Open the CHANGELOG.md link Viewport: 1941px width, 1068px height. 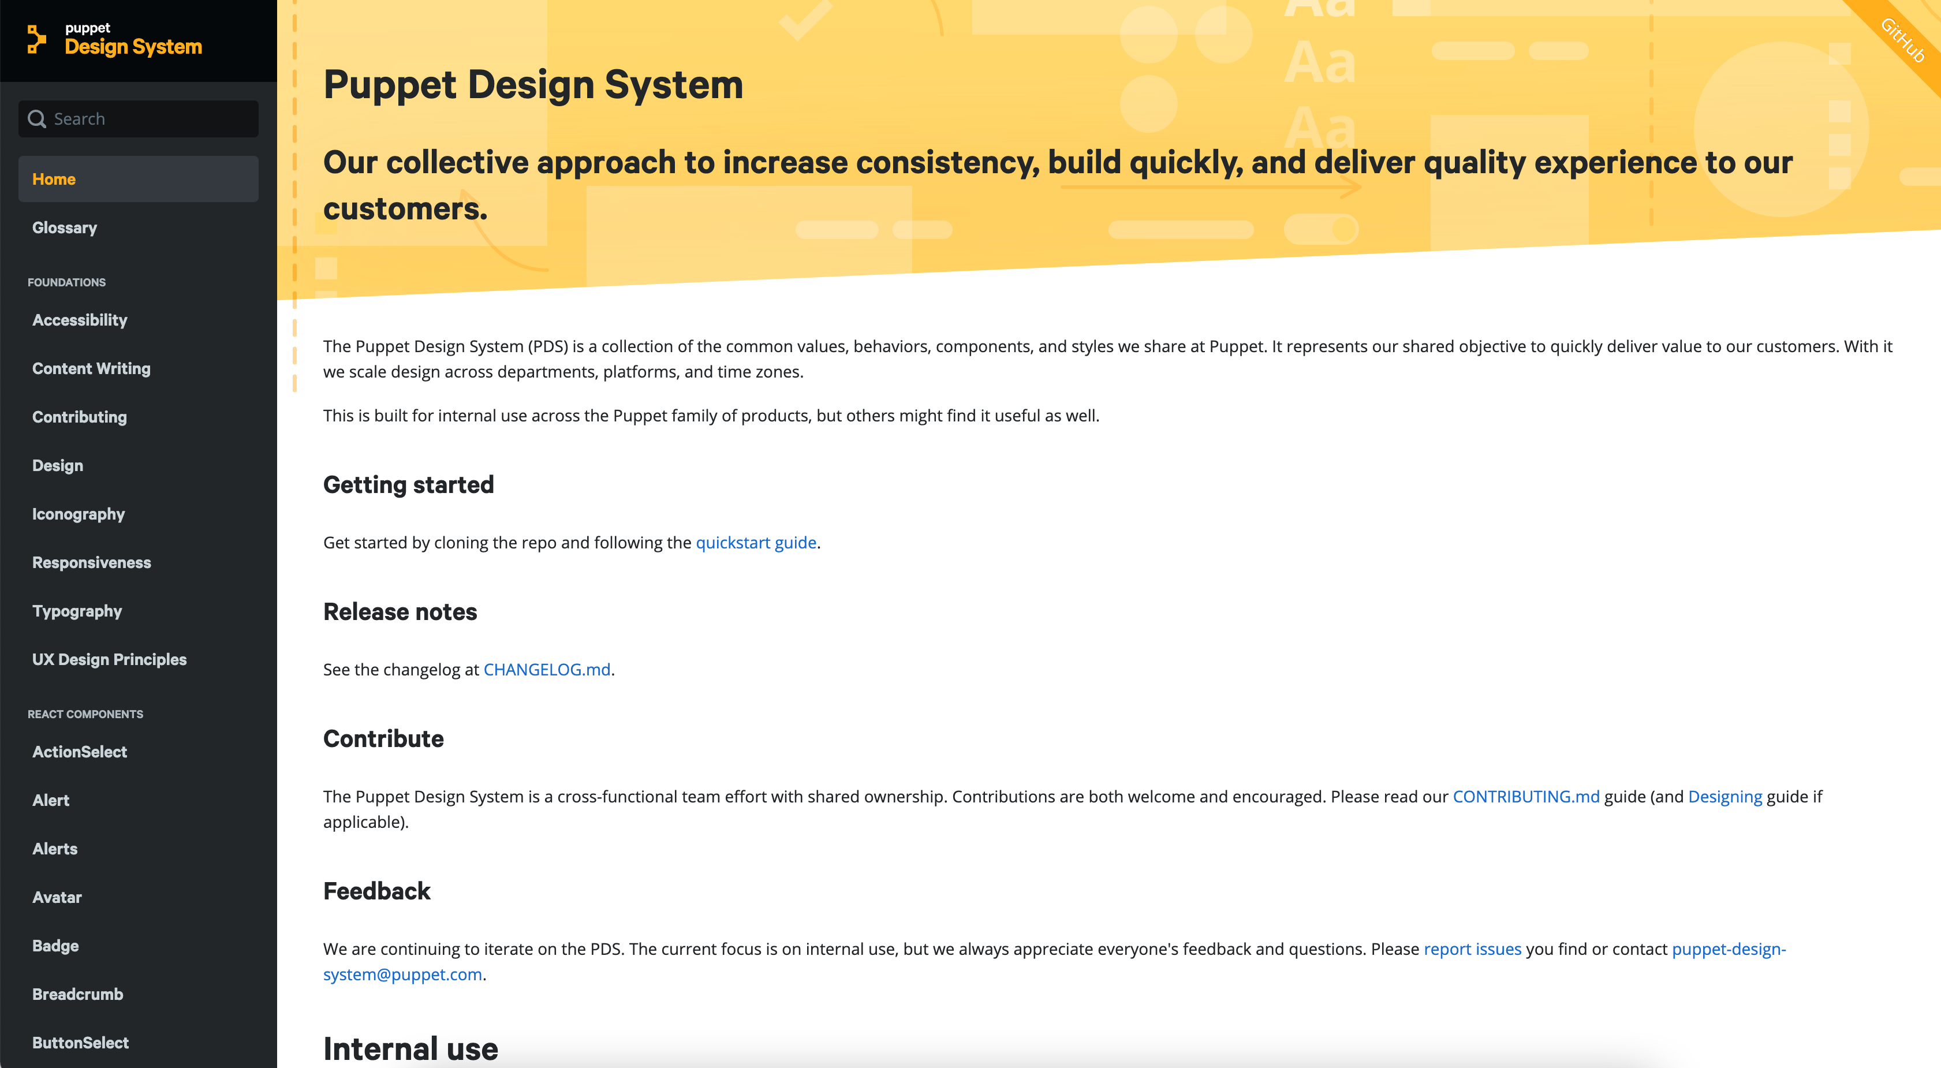pos(546,669)
